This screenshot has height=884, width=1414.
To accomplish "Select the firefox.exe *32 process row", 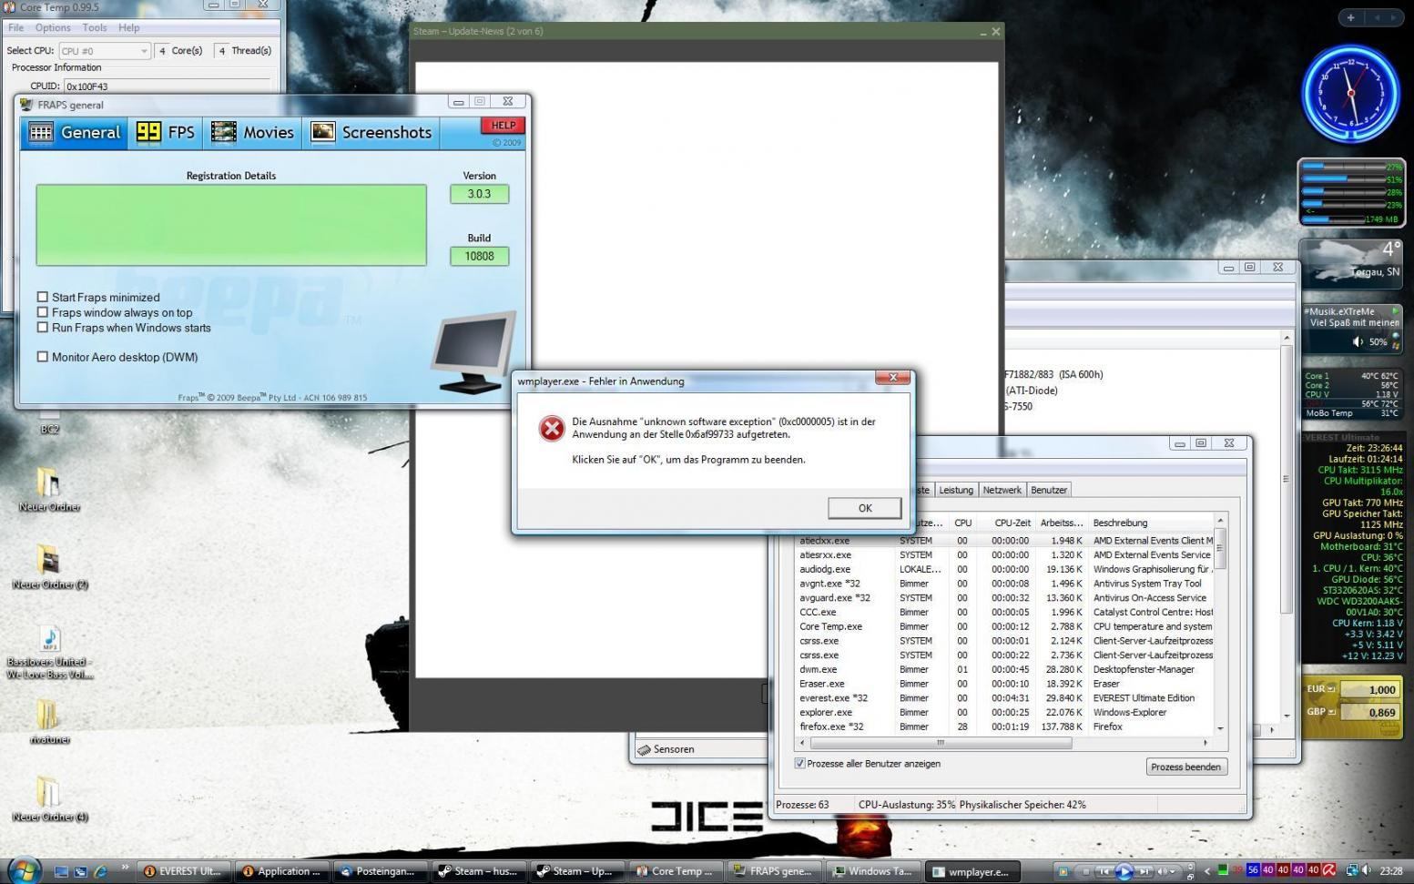I will pyautogui.click(x=1006, y=727).
